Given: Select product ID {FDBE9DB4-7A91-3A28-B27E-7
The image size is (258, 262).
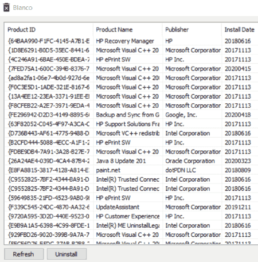Looking at the screenshot, I should (49, 152).
